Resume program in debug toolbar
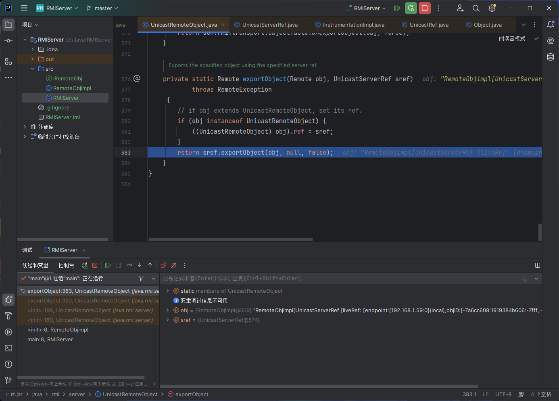 click(x=108, y=265)
